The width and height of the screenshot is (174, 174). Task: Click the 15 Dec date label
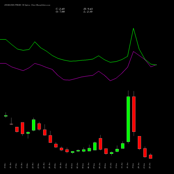click(x=5, y=166)
